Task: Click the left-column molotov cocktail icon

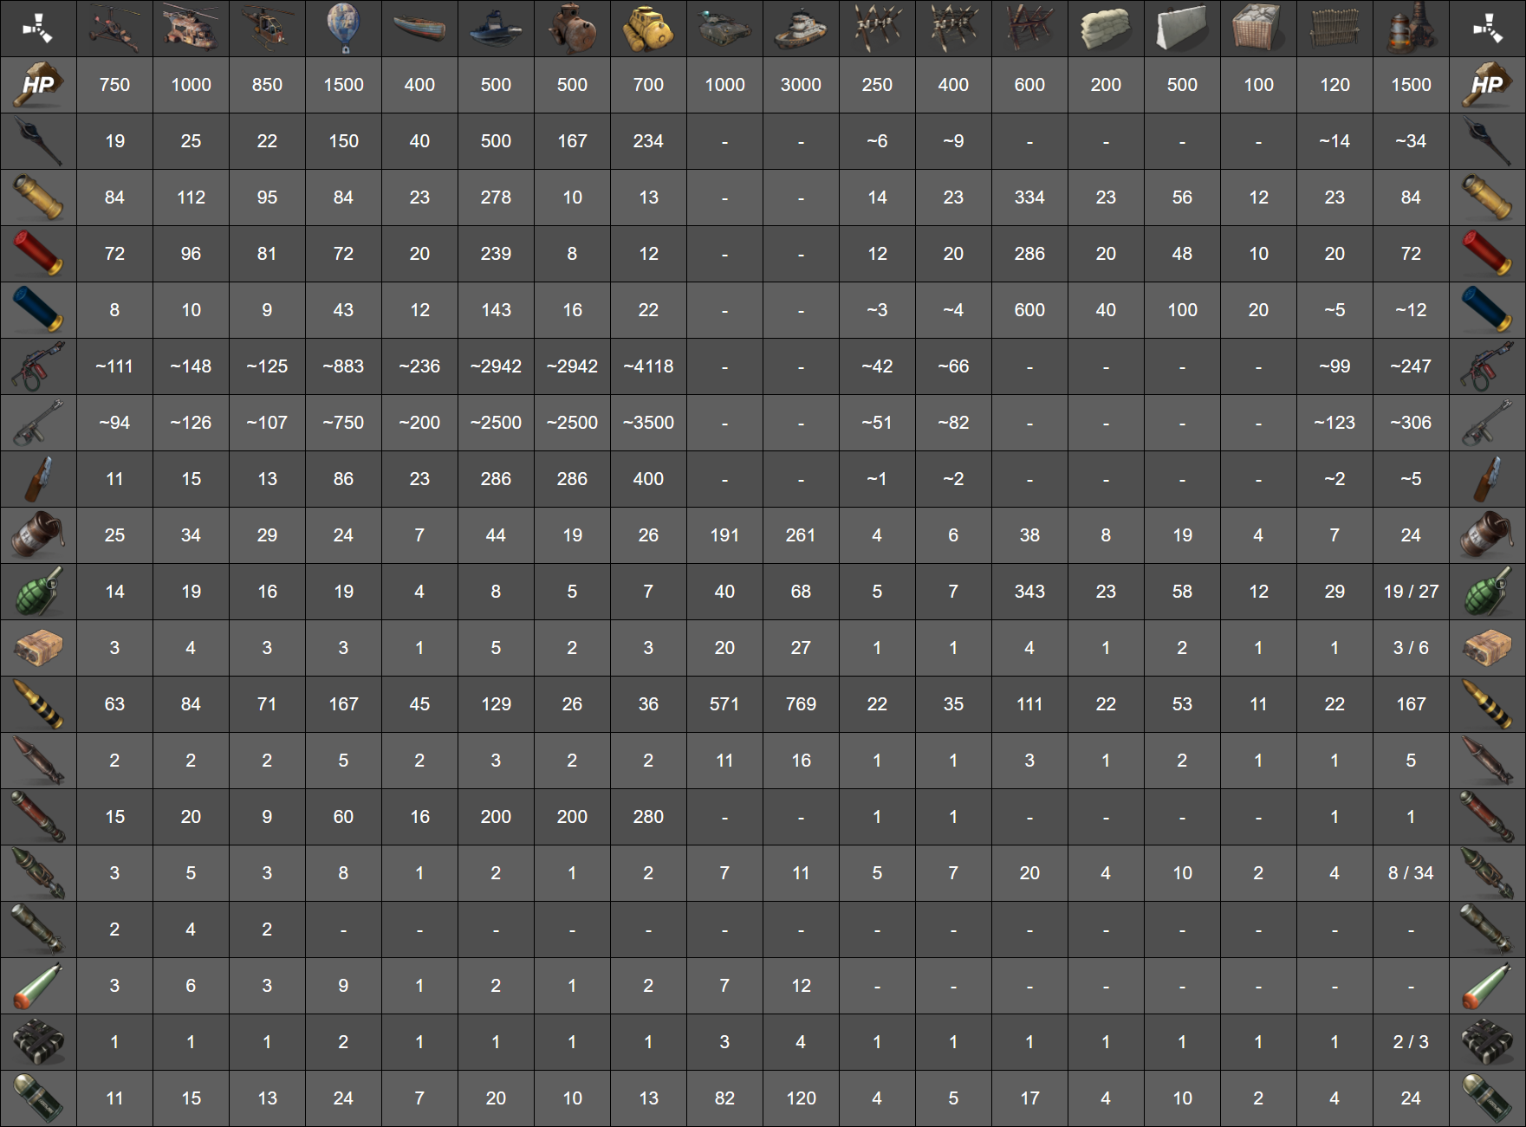Action: point(37,479)
